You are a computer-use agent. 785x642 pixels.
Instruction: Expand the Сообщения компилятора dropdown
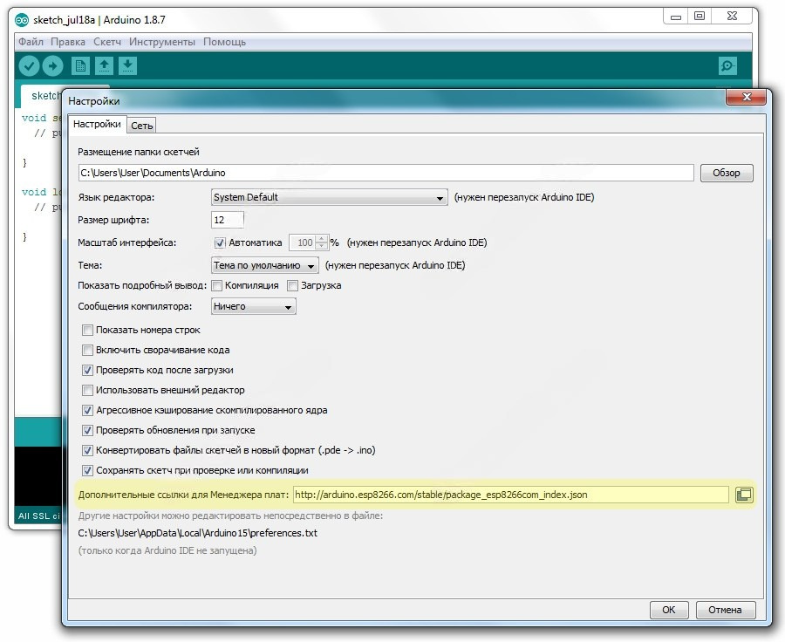click(254, 306)
